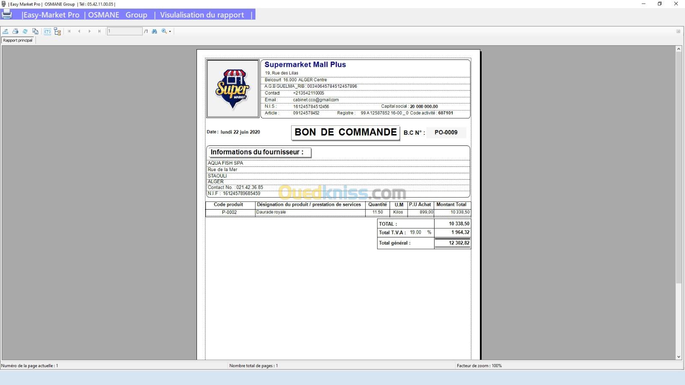This screenshot has width=685, height=385.
Task: Toggle the parameter panel (?) button
Action: point(48,31)
